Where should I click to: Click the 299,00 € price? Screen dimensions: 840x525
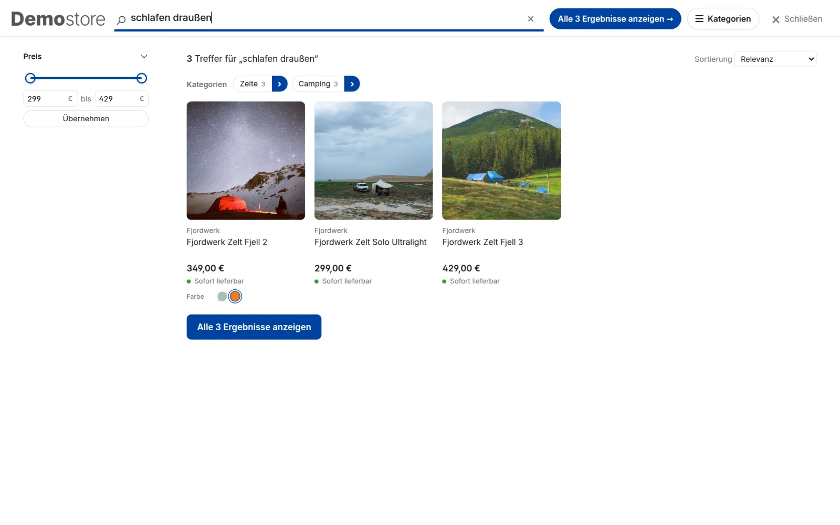333,268
